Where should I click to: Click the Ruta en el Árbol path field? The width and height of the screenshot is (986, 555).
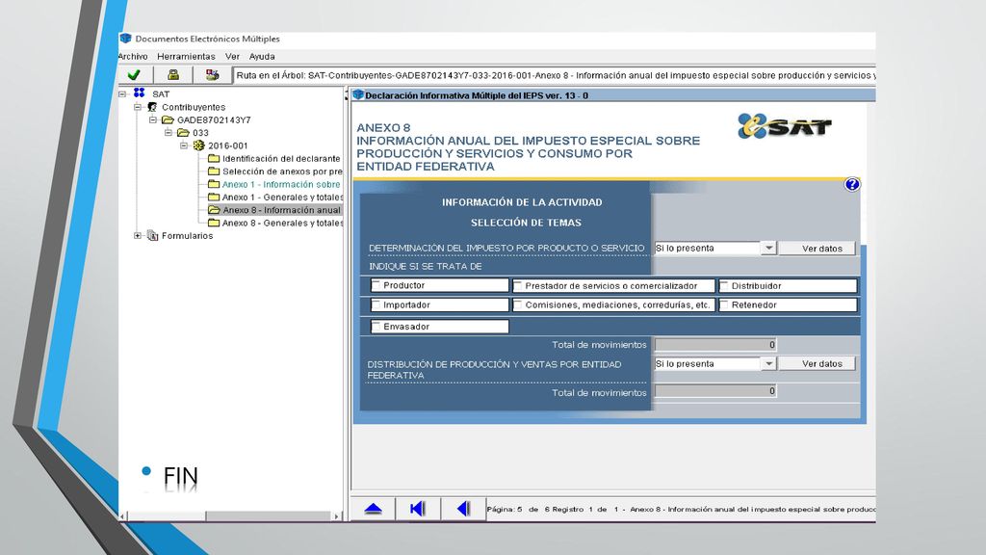(555, 75)
